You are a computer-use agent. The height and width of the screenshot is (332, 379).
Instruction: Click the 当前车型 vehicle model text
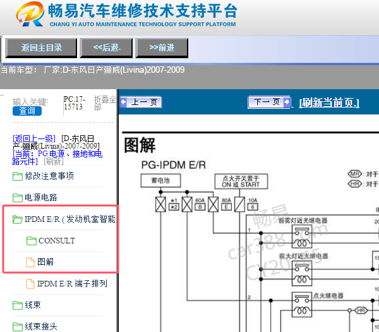point(93,70)
